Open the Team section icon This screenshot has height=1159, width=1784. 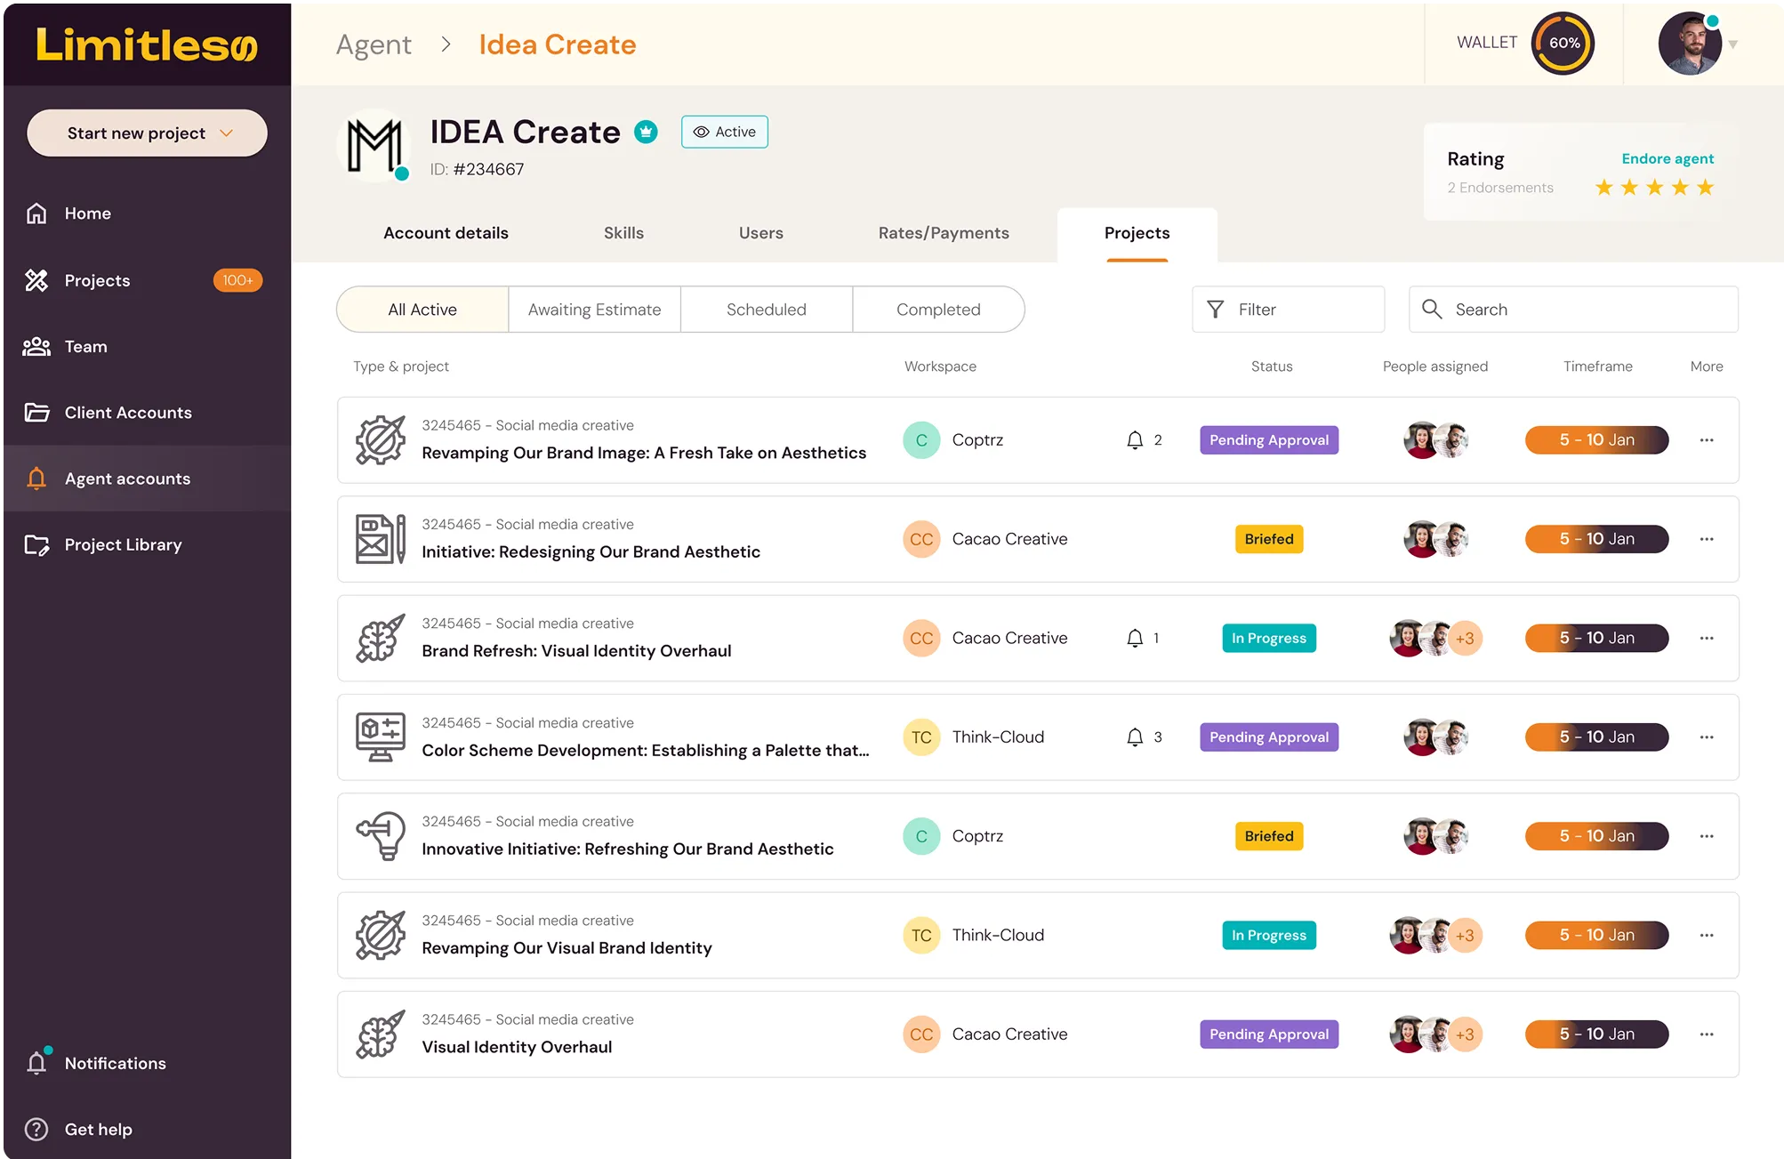tap(36, 347)
